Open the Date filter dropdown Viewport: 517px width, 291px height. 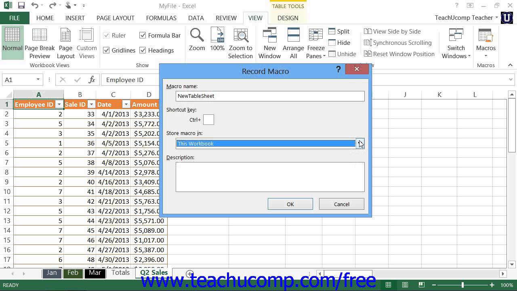(x=126, y=104)
